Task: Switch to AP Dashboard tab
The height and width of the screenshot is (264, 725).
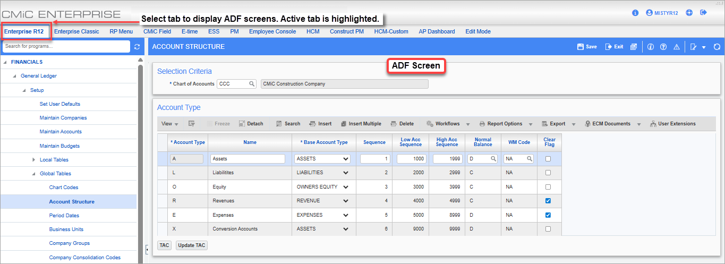Action: [437, 31]
